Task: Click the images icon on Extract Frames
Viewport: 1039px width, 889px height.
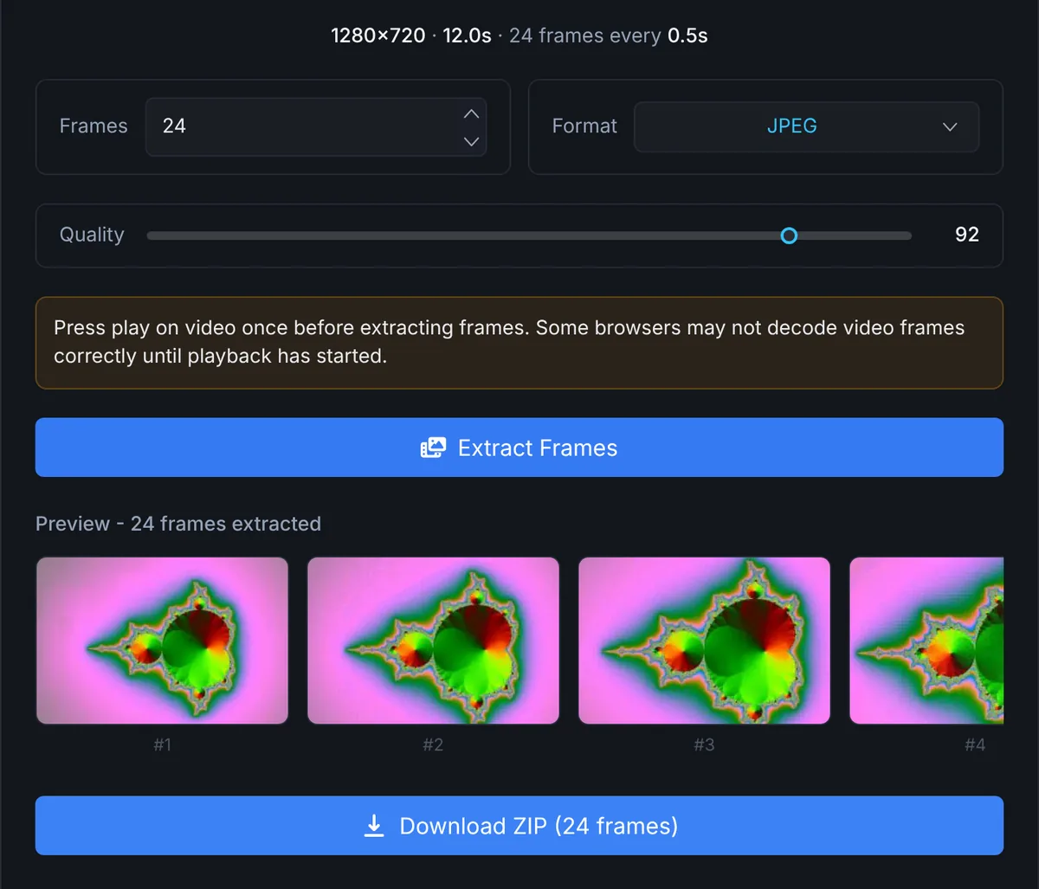Action: (x=433, y=448)
